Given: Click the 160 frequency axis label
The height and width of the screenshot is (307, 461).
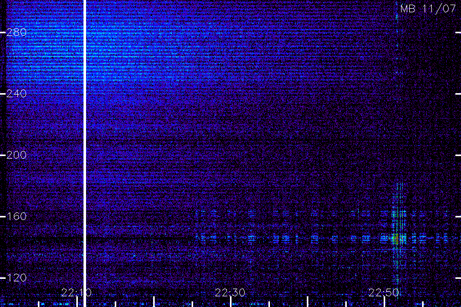Looking at the screenshot, I should 16,216.
